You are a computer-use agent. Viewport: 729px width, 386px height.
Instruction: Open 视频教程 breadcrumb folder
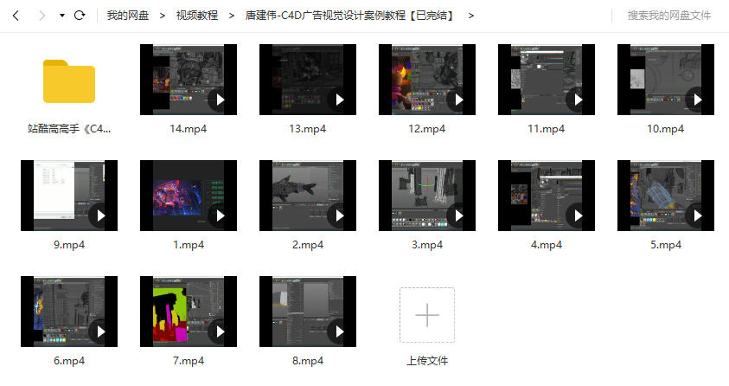point(196,16)
